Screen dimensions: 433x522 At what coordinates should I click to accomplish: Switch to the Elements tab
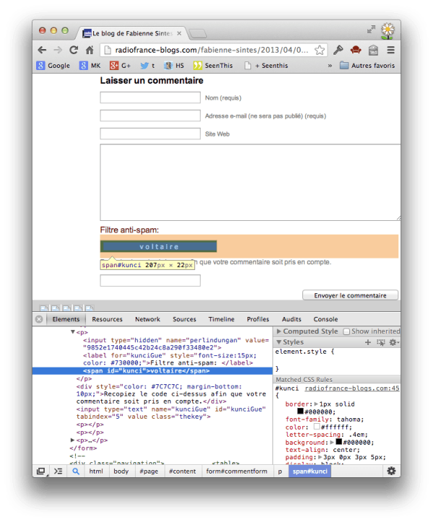(66, 319)
